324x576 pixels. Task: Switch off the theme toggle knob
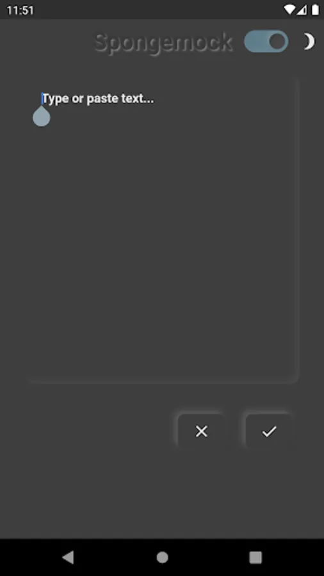(x=277, y=42)
